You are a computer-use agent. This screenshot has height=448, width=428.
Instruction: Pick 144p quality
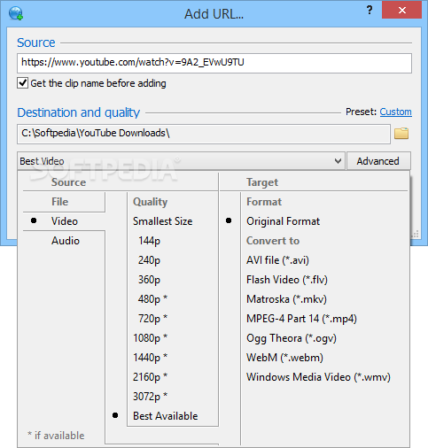[149, 241]
